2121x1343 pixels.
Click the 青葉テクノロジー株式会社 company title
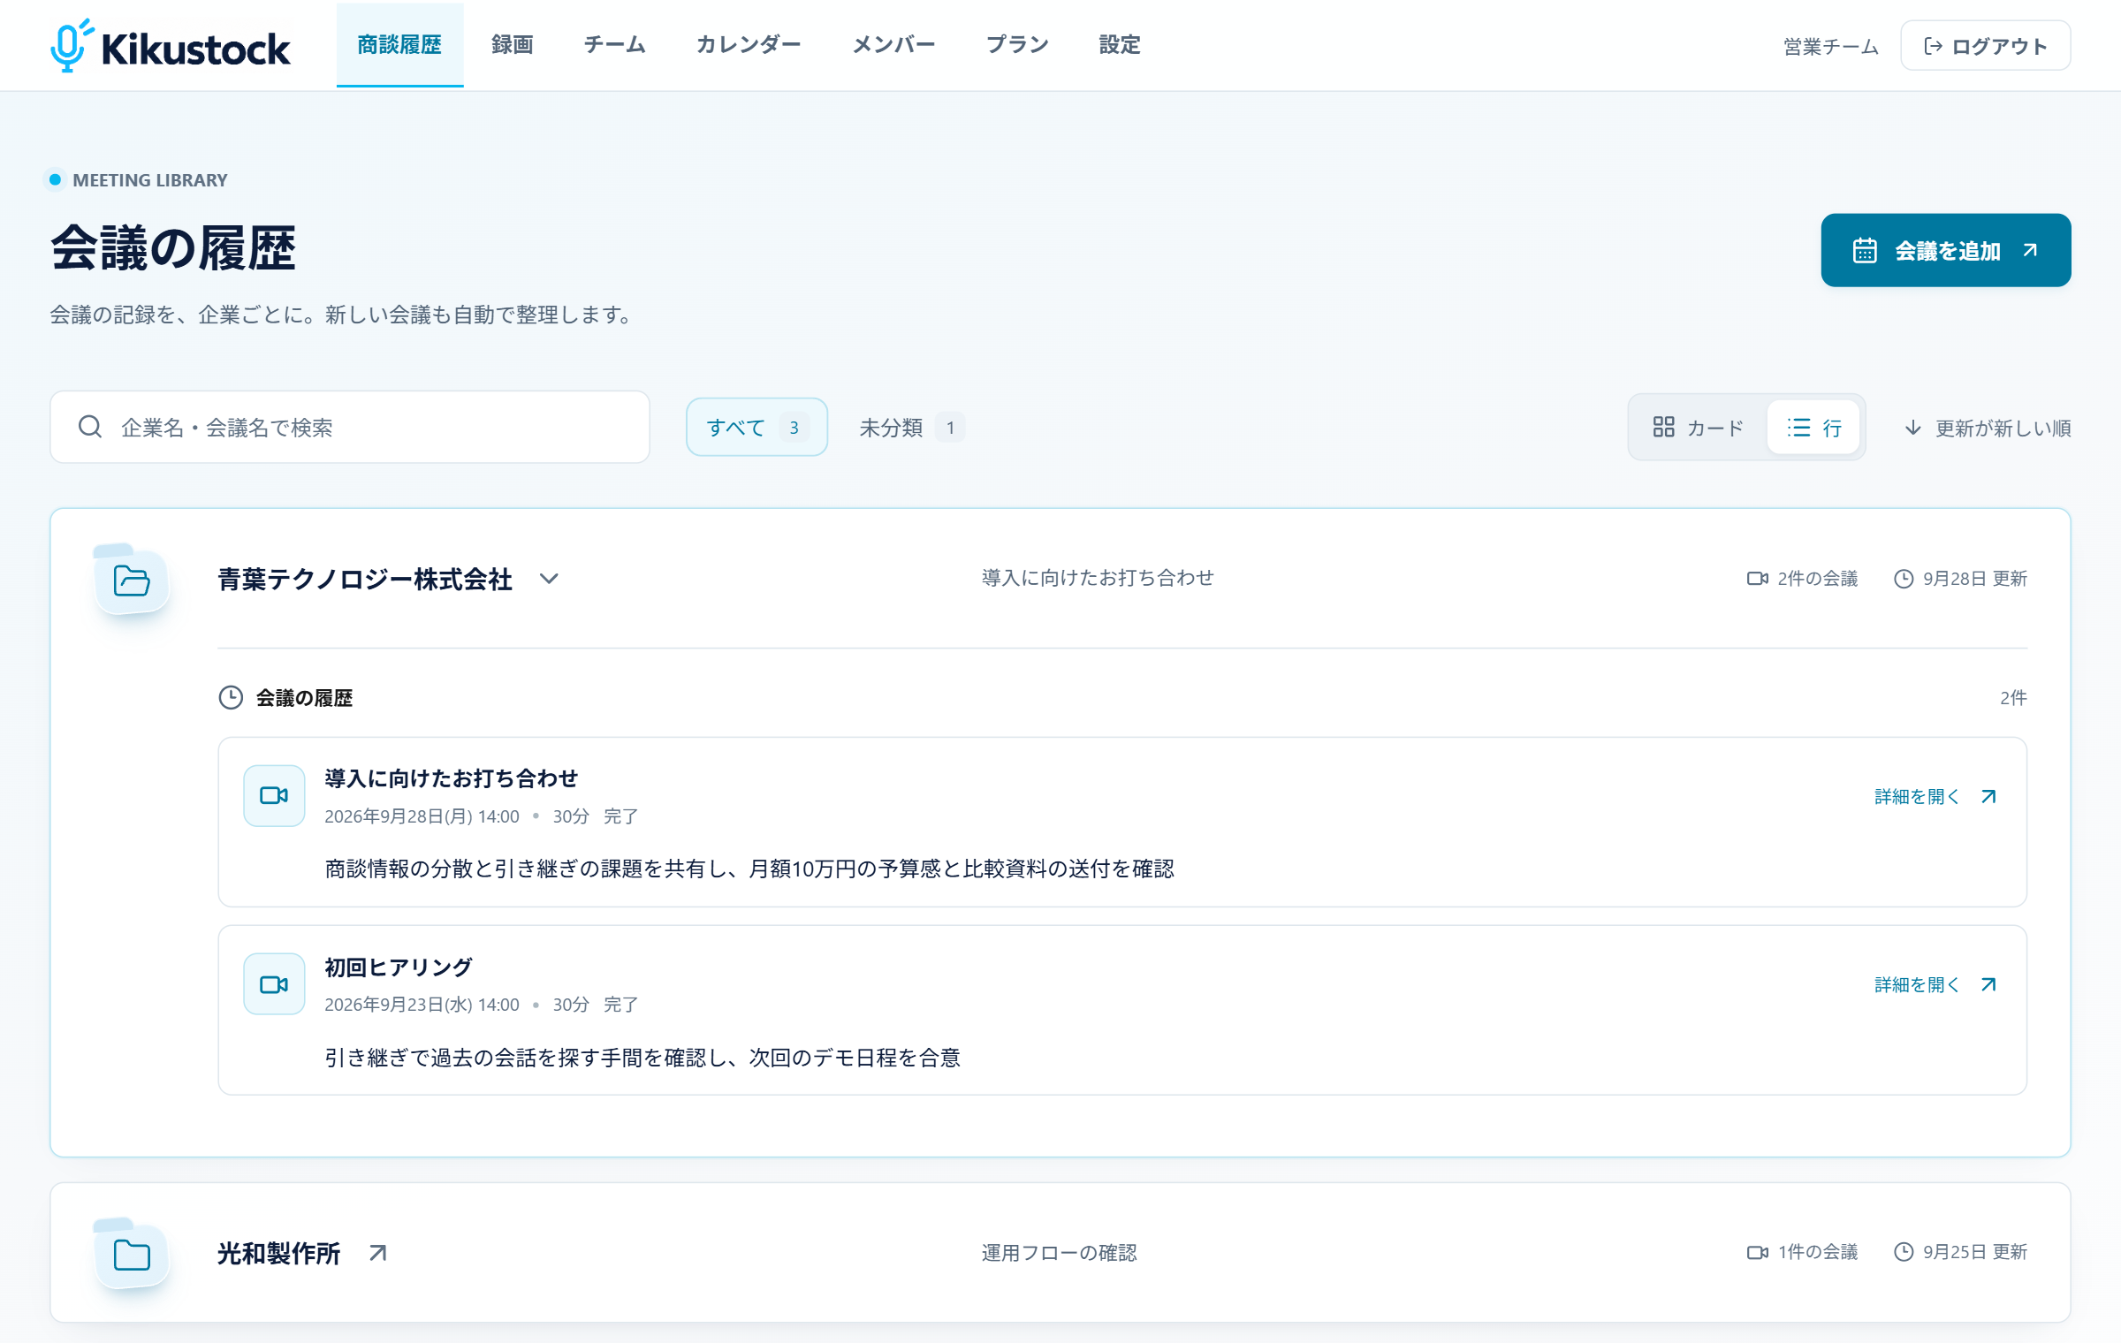coord(365,580)
